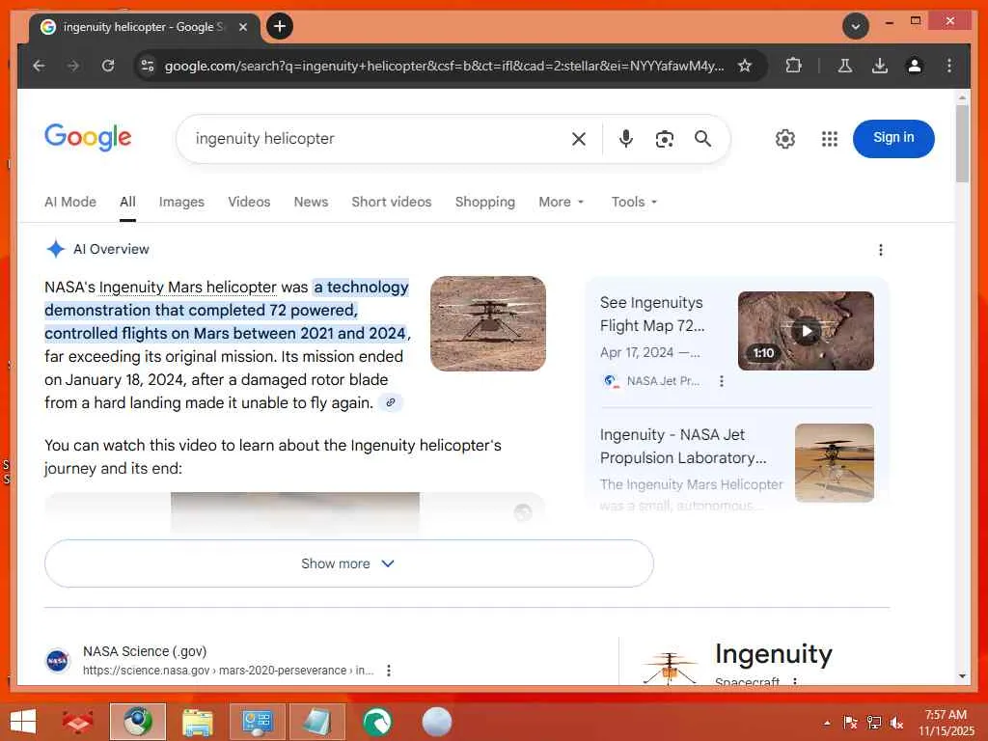The height and width of the screenshot is (741, 988).
Task: Open File Explorer from the taskbar
Action: (x=197, y=722)
